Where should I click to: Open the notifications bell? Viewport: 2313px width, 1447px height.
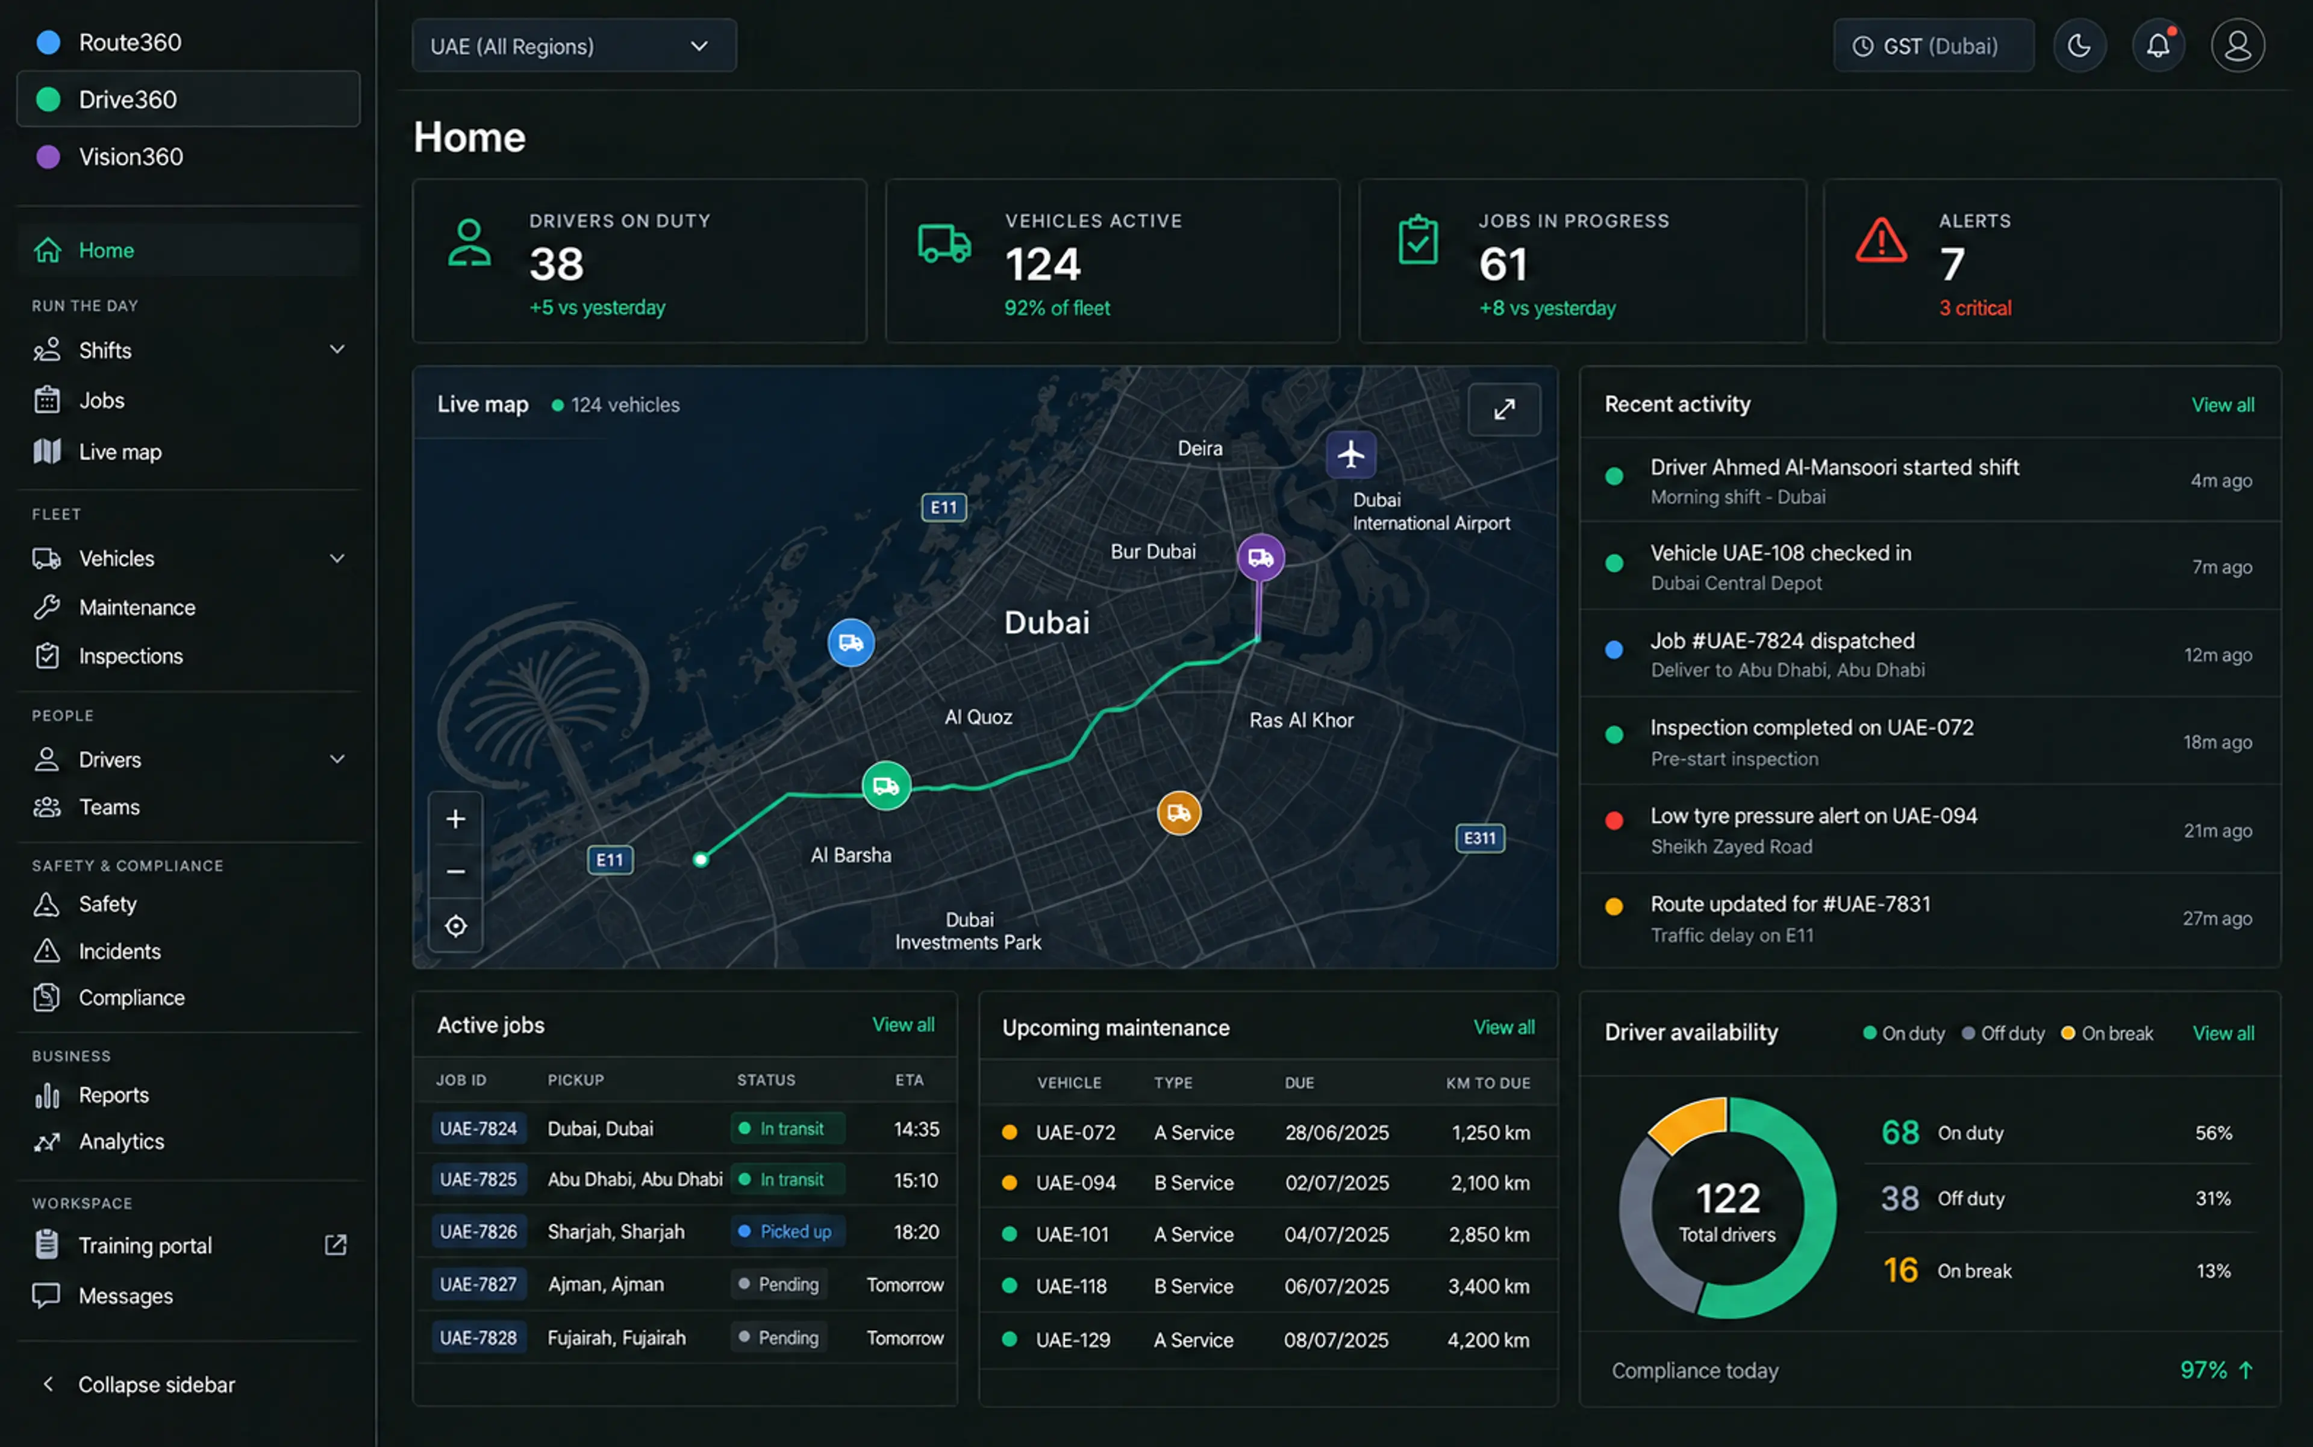coord(2158,45)
